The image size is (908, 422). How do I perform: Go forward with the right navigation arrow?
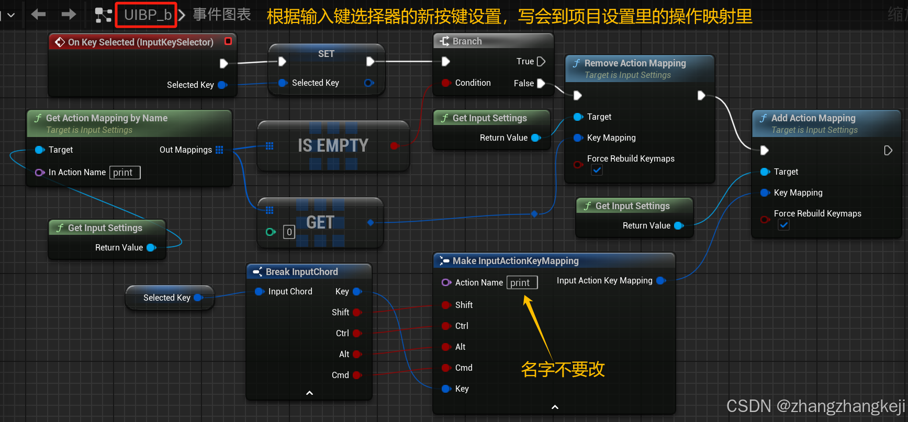[69, 14]
